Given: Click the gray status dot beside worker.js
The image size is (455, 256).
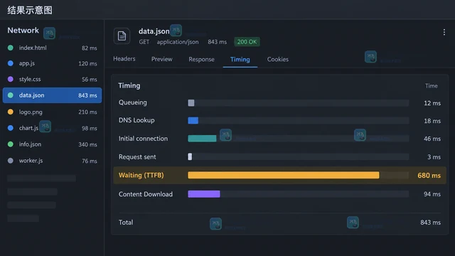Looking at the screenshot, I should (x=11, y=161).
